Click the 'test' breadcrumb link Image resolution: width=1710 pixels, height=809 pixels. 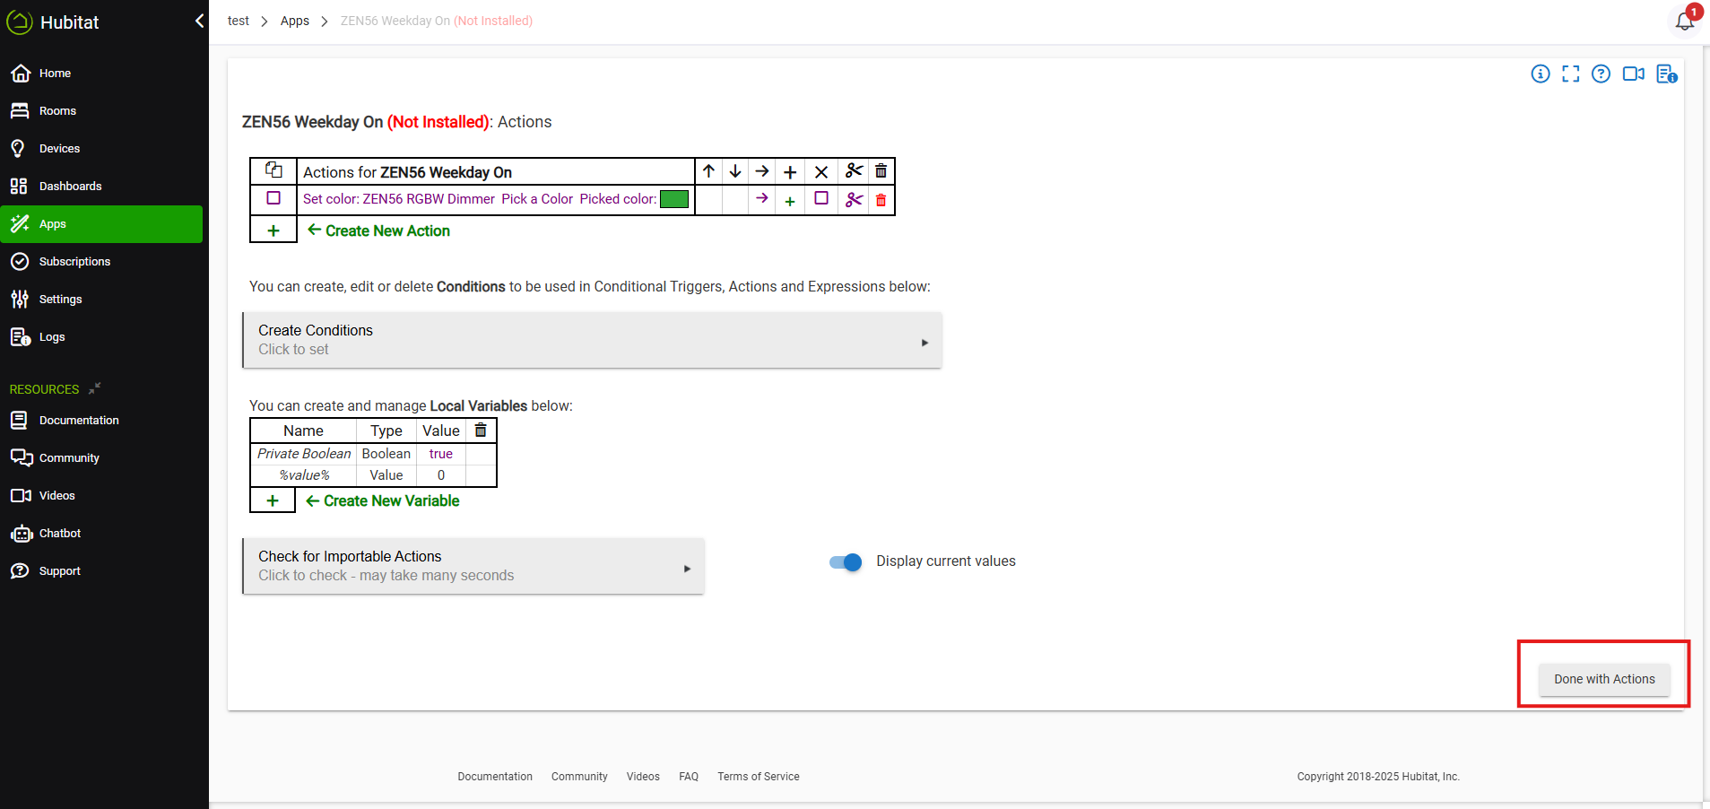pyautogui.click(x=239, y=21)
